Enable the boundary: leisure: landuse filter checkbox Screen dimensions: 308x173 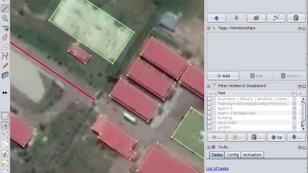[x=209, y=99]
